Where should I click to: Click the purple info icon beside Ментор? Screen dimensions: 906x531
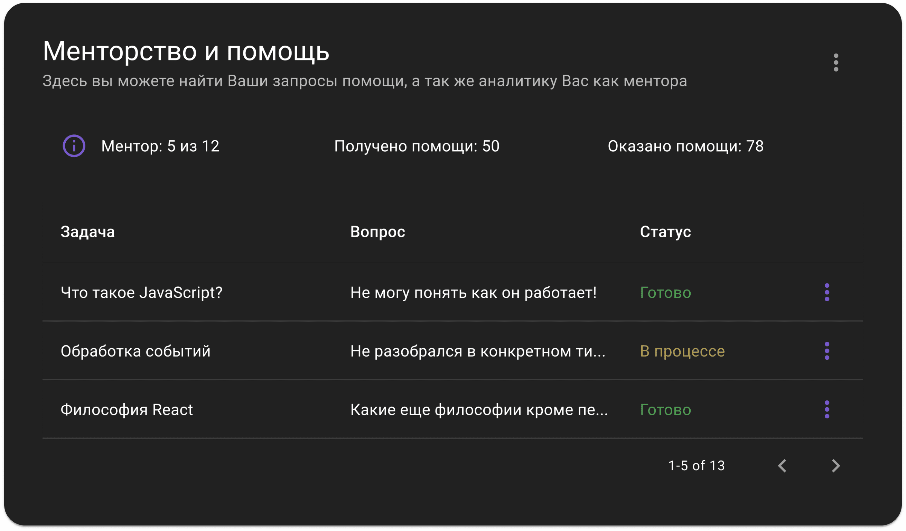[x=74, y=146]
